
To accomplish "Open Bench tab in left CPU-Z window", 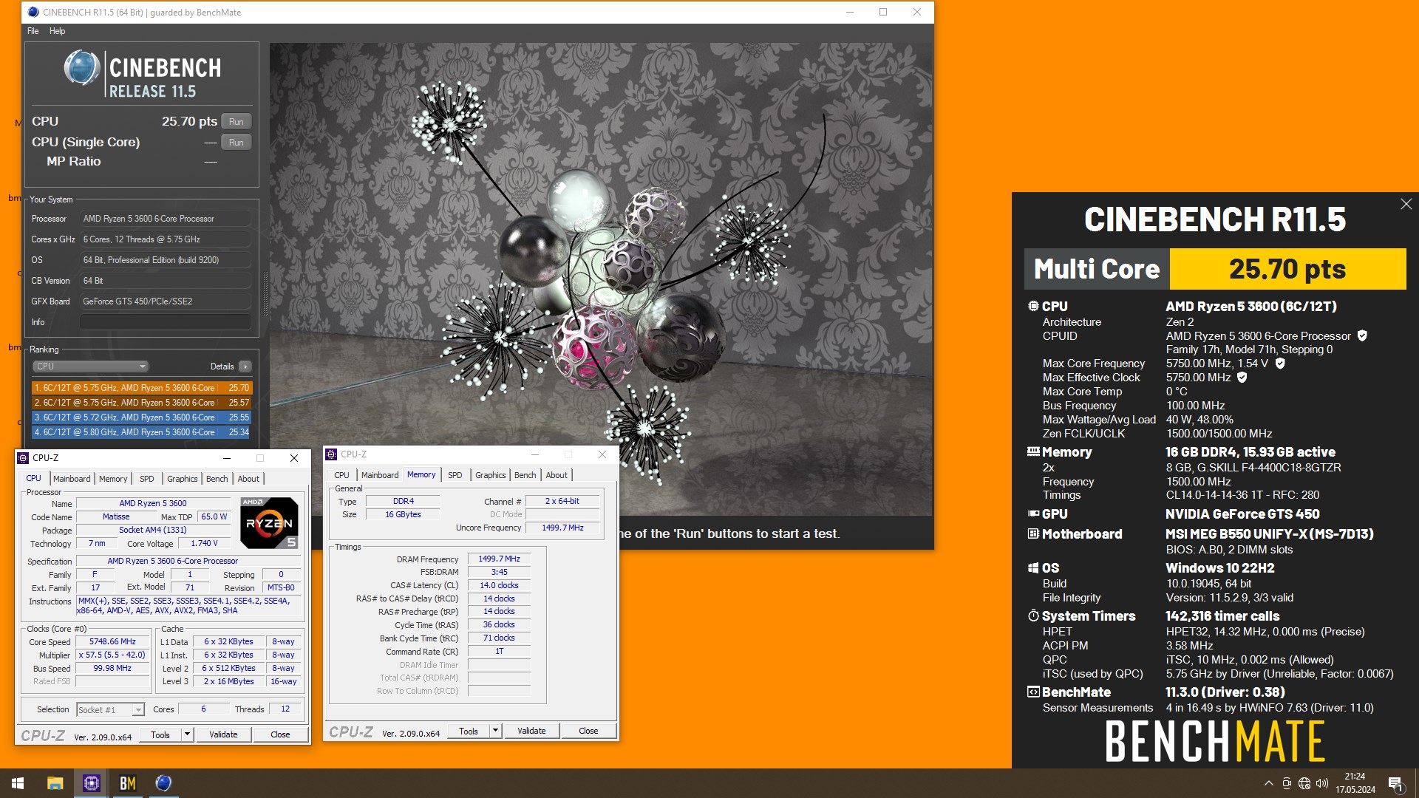I will [x=217, y=479].
